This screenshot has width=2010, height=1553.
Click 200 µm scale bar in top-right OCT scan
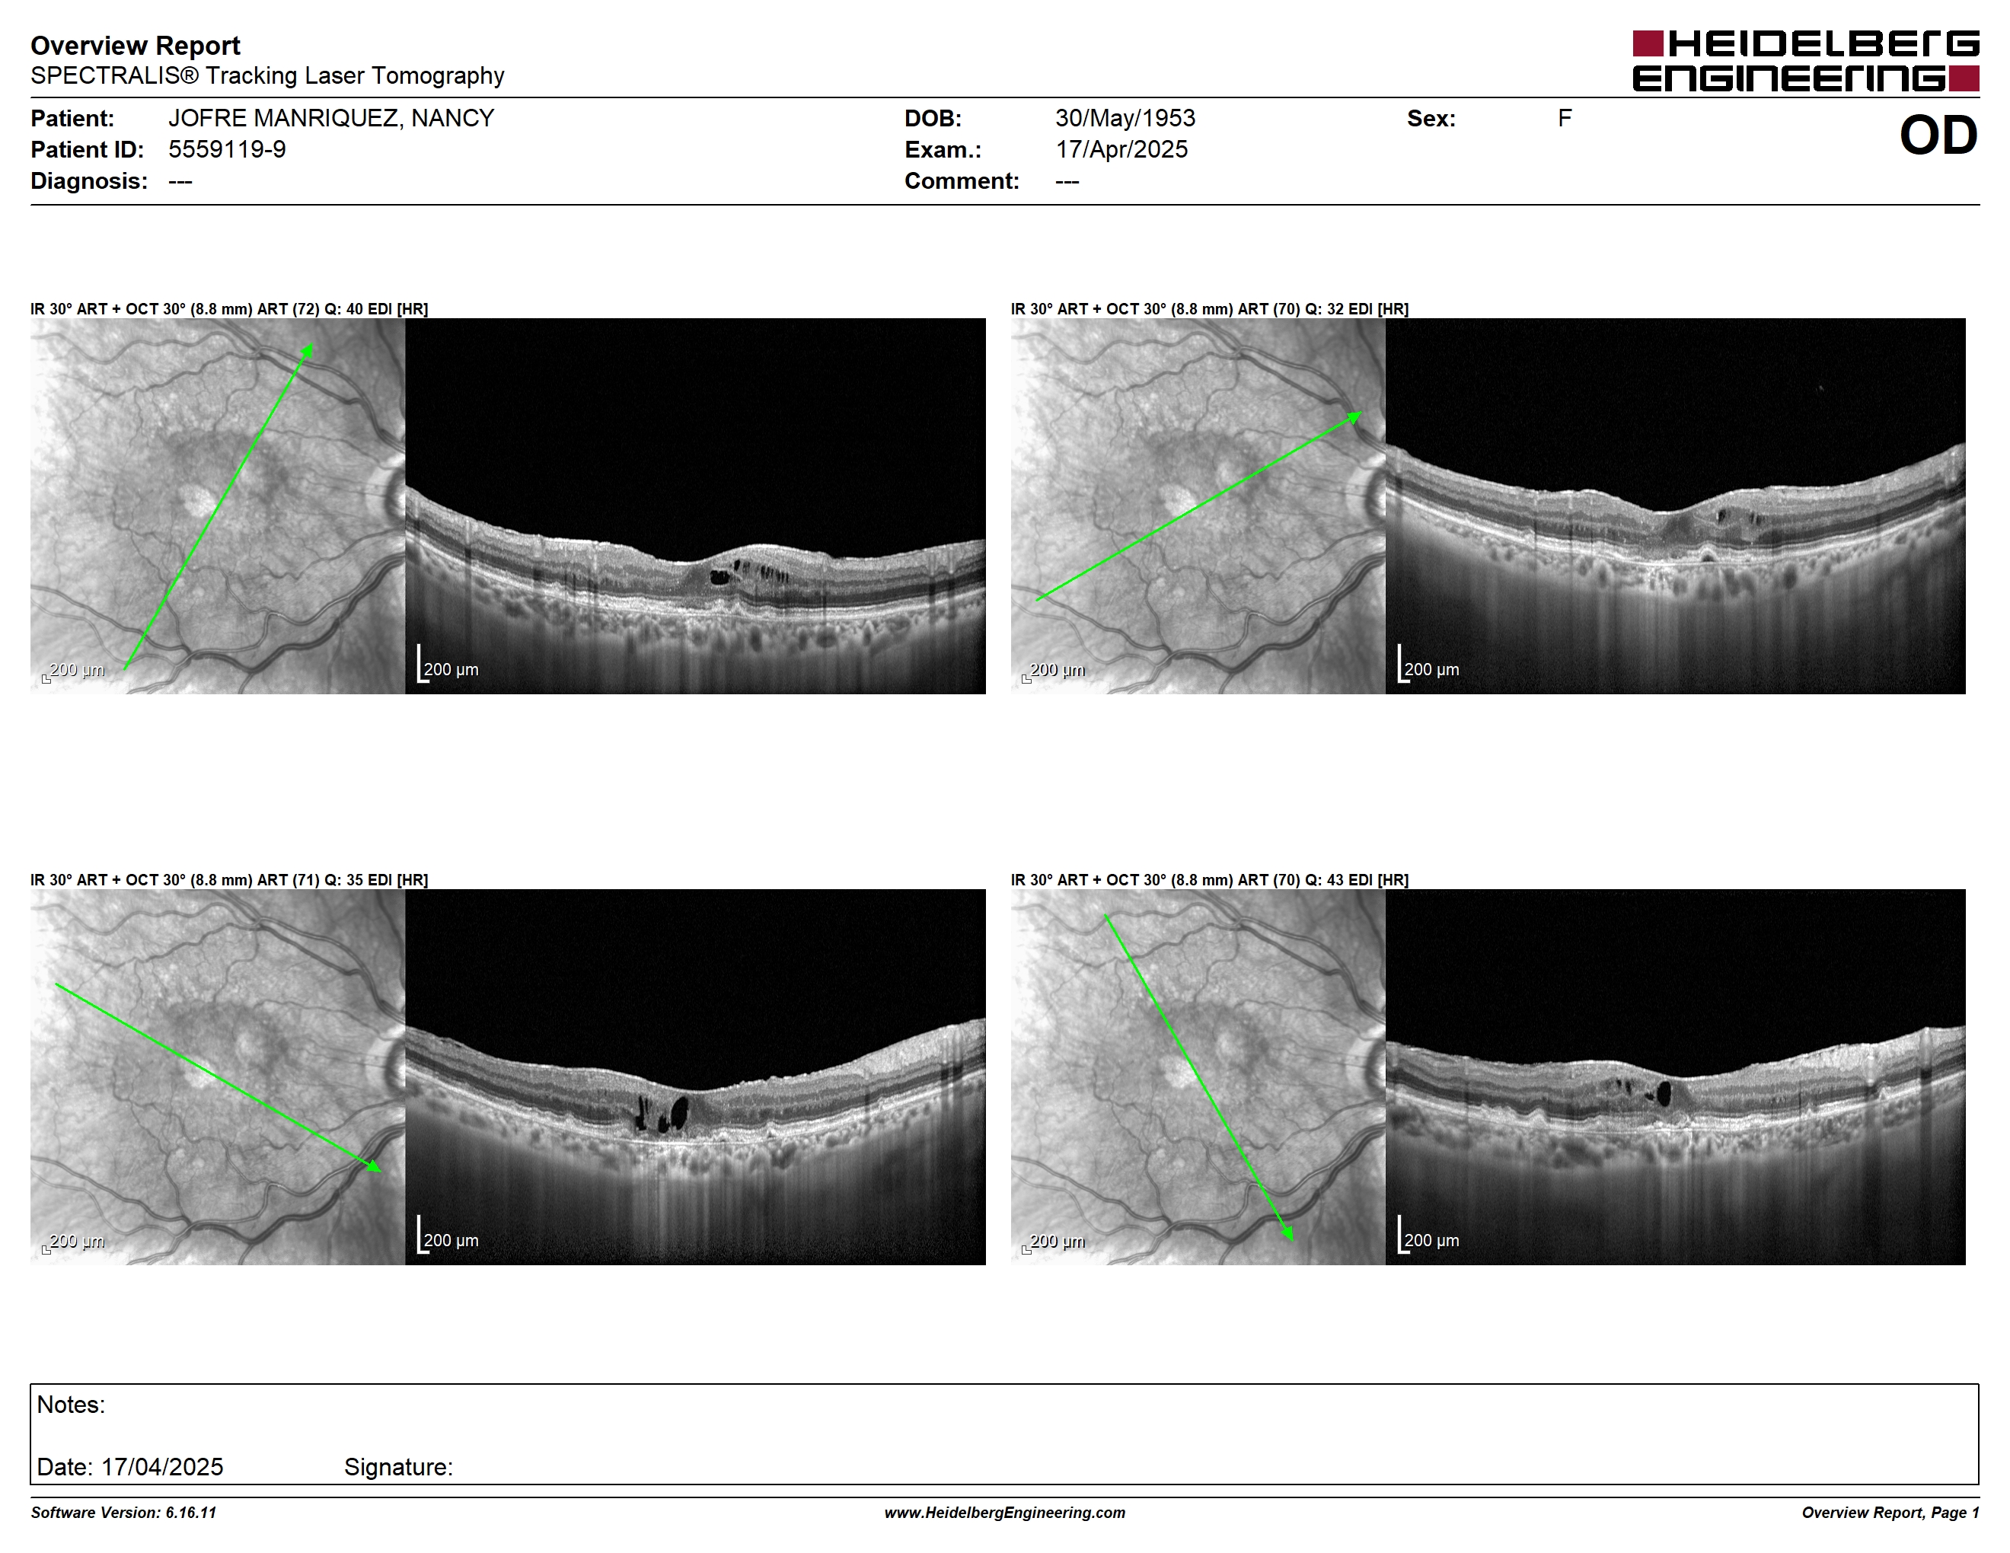click(x=1428, y=665)
